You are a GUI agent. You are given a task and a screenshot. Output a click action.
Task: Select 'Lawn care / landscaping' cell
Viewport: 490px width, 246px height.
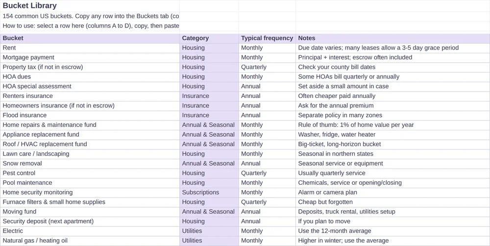90,154
